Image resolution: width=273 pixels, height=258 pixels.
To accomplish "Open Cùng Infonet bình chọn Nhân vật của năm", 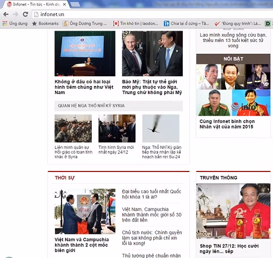I will coord(227,124).
